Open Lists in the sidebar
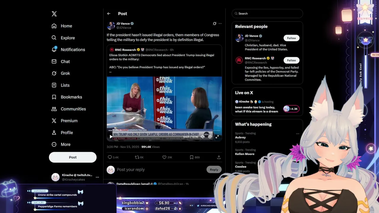This screenshot has height=213, width=379. [61, 85]
